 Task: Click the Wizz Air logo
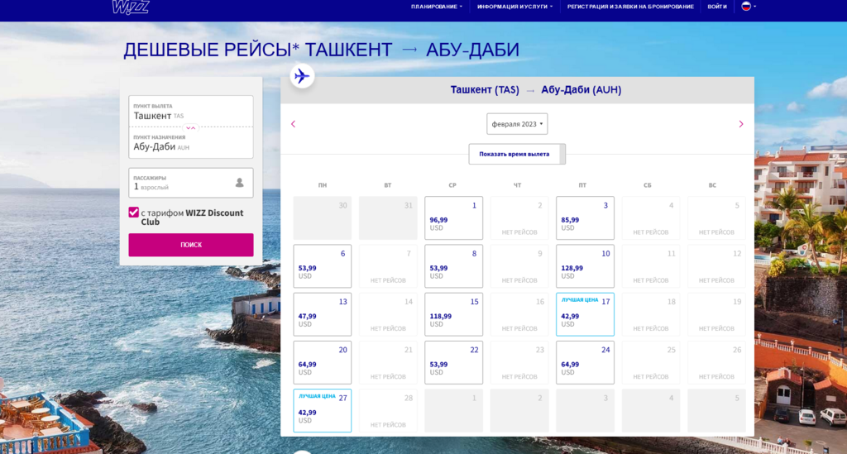point(130,7)
